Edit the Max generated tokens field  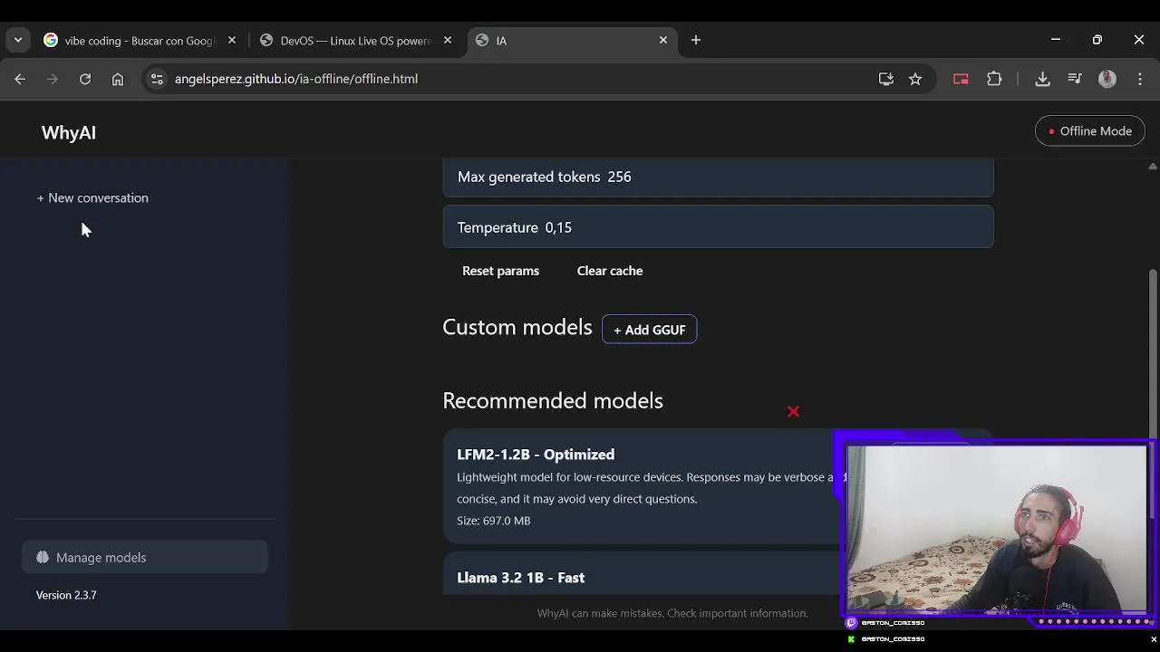(x=718, y=177)
